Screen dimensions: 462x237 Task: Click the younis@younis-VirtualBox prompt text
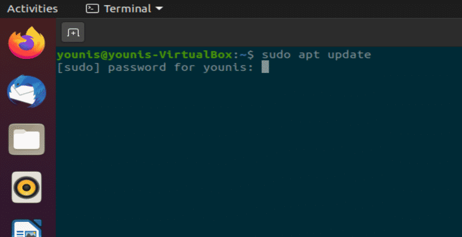[147, 55]
